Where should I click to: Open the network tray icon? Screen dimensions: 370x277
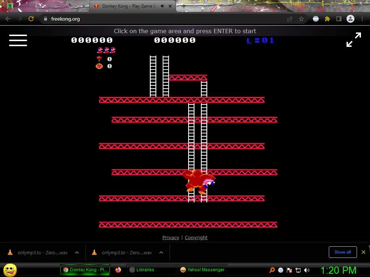point(298,270)
